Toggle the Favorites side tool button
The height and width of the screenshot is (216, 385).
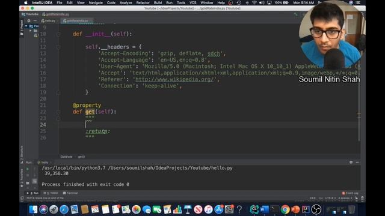coord(22,178)
